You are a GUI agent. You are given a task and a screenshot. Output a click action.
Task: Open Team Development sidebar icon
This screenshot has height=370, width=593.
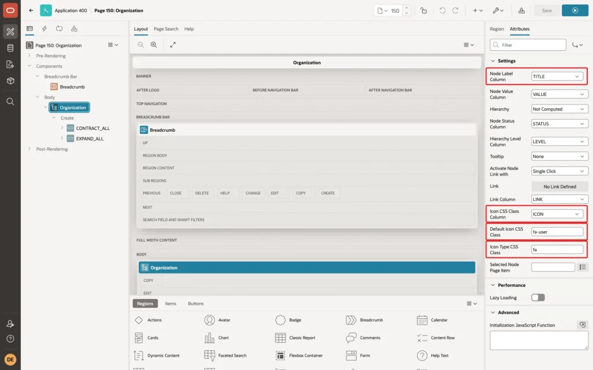10,64
